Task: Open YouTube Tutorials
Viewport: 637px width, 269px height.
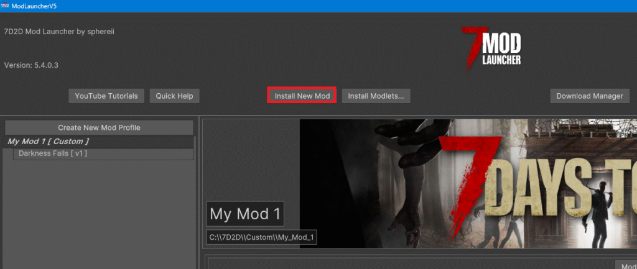Action: (x=106, y=96)
